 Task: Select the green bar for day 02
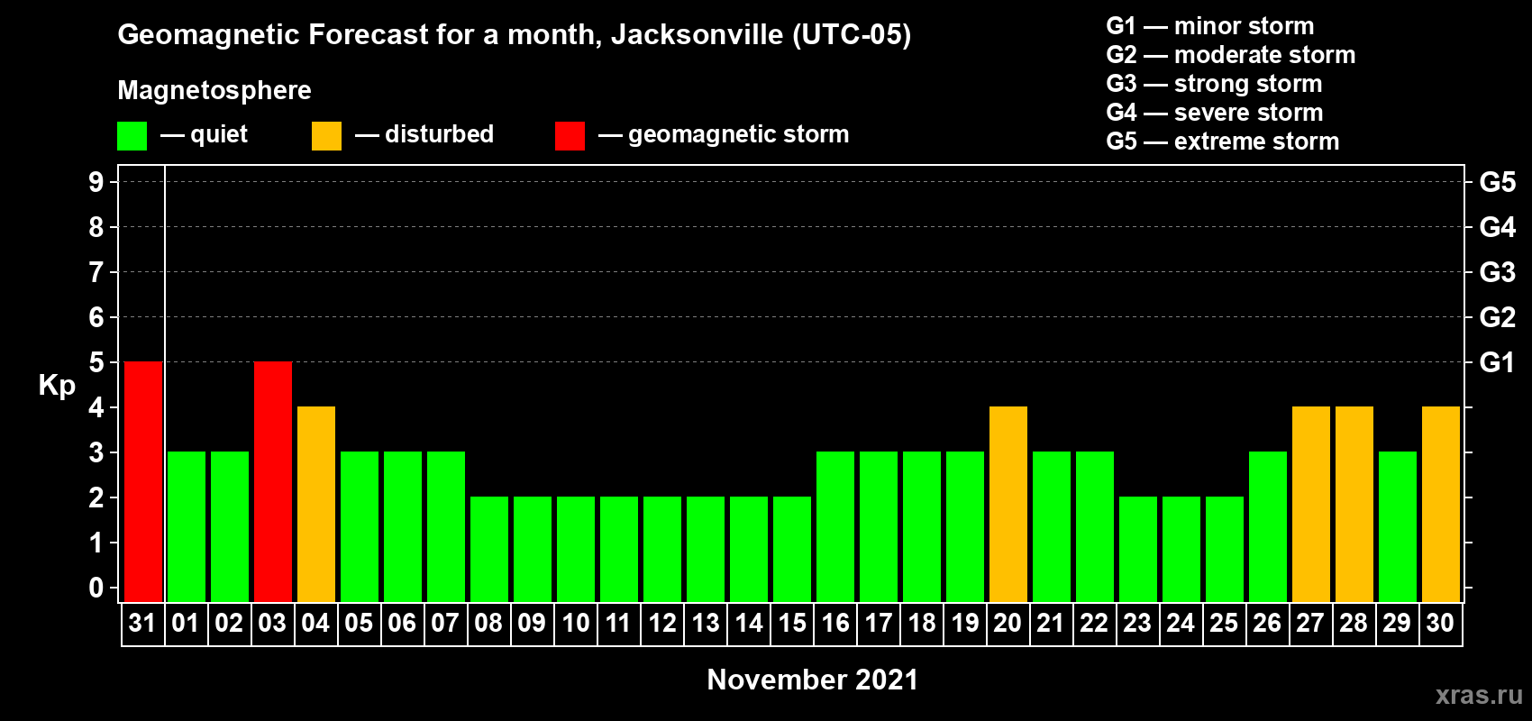tap(230, 526)
